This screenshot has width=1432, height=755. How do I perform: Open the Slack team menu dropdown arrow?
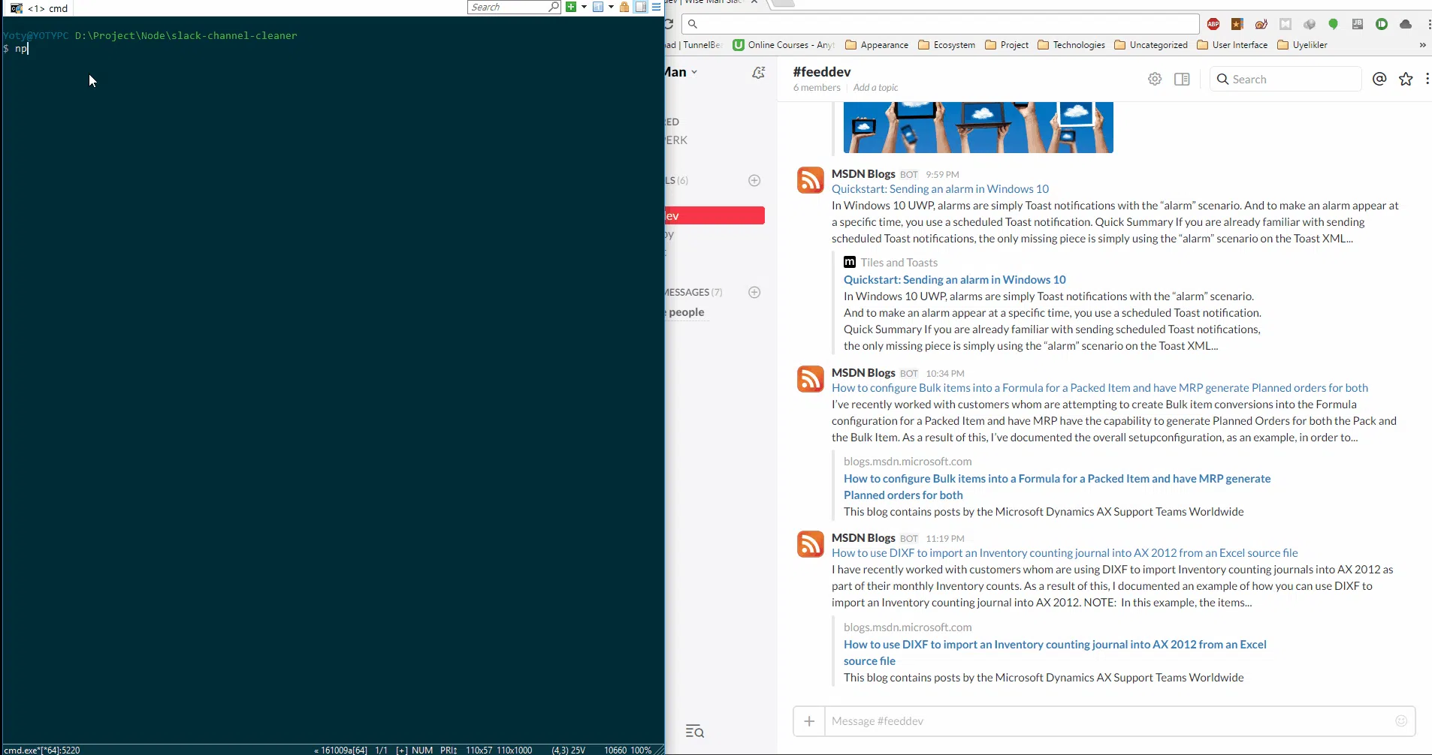[x=694, y=72]
